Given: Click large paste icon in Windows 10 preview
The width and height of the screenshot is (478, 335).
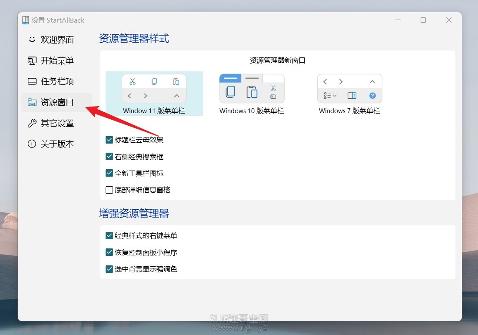Looking at the screenshot, I should [x=252, y=92].
